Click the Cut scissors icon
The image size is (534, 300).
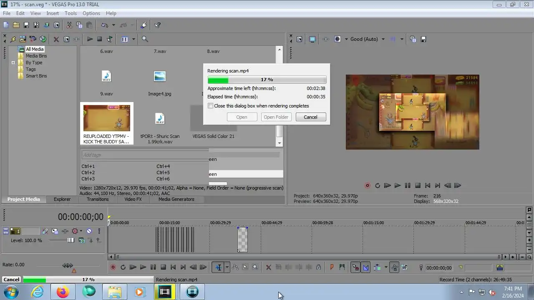(x=69, y=25)
